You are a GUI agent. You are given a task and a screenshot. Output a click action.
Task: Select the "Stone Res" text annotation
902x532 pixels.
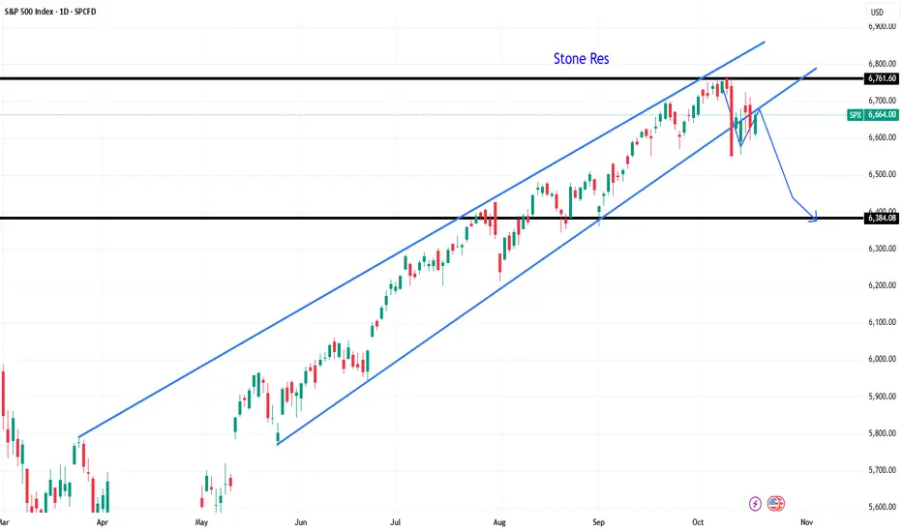pos(583,58)
